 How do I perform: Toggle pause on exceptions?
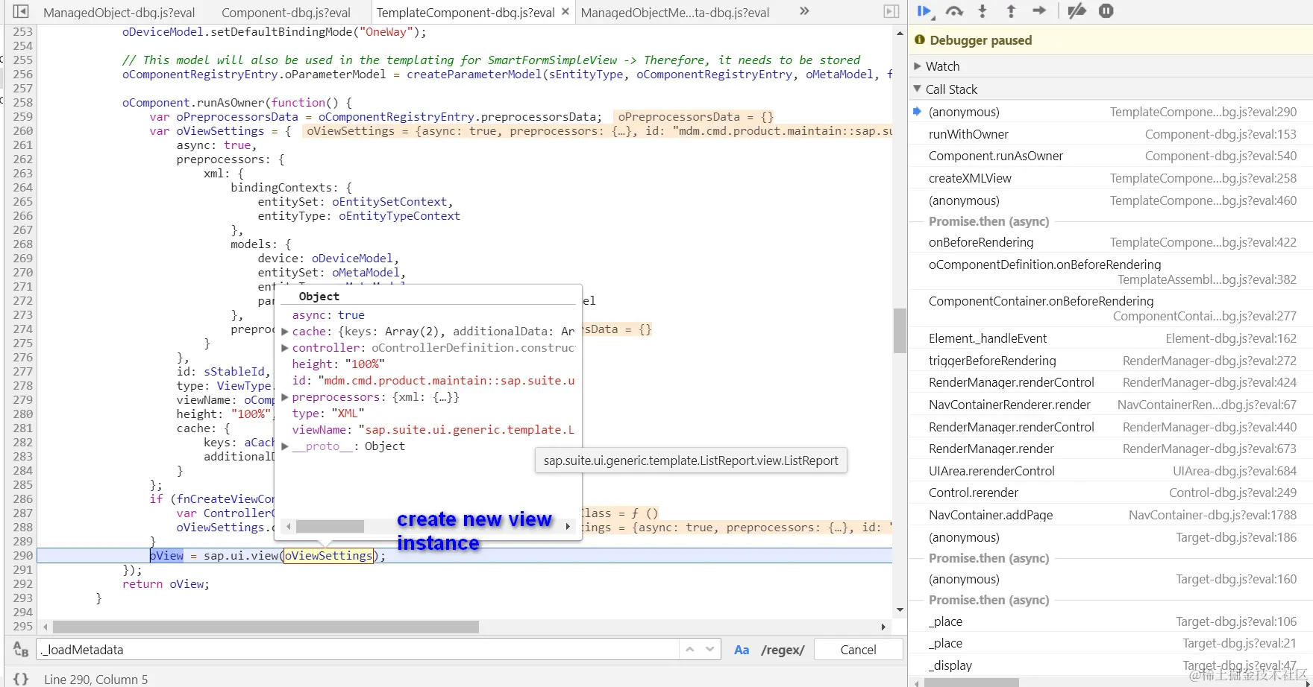point(1106,11)
